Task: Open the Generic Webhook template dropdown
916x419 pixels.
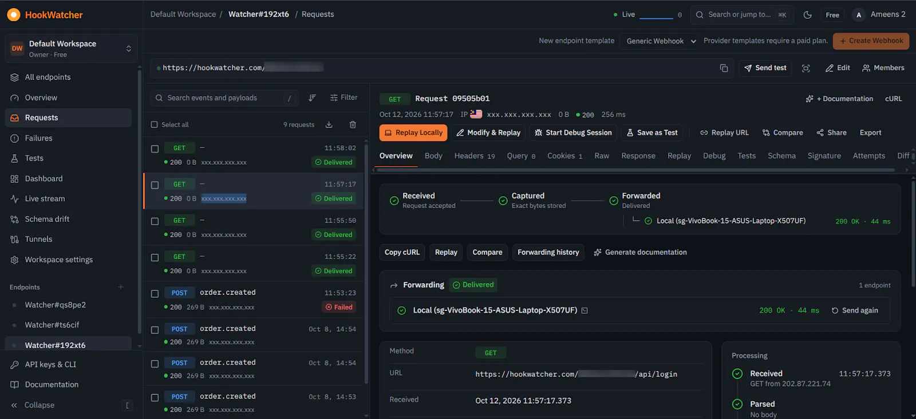Action: [x=661, y=41]
